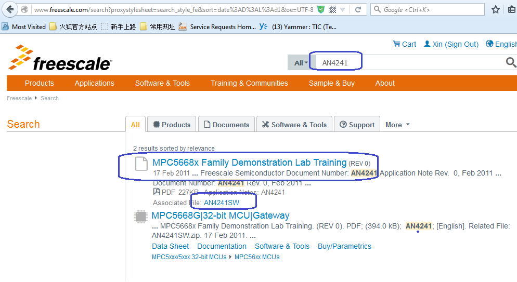Image resolution: width=517 pixels, height=282 pixels.
Task: Switch to the Software & Tools results tab
Action: [294, 125]
